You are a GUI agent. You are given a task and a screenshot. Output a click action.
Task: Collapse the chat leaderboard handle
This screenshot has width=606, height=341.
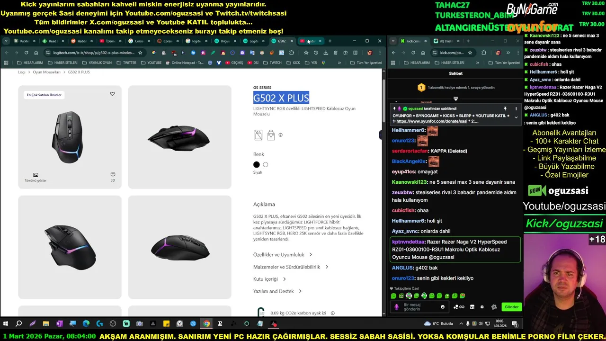click(x=455, y=99)
